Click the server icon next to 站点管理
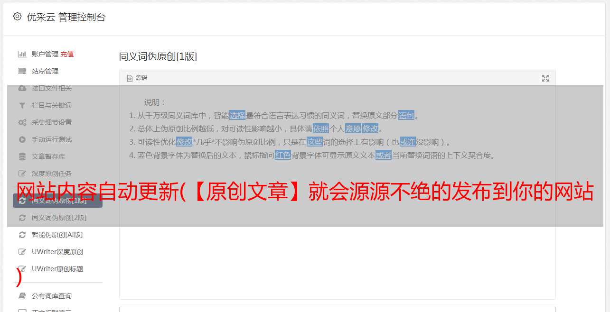610x312 pixels. pyautogui.click(x=22, y=71)
